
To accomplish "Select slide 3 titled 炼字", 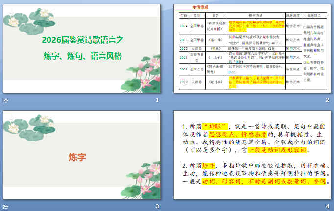I will pos(82,155).
